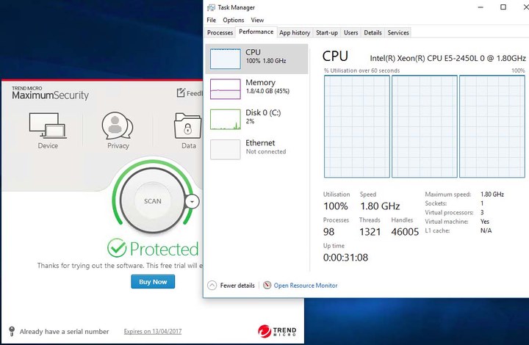Click the Virtual machine value Yes
This screenshot has height=345, width=529.
point(485,222)
